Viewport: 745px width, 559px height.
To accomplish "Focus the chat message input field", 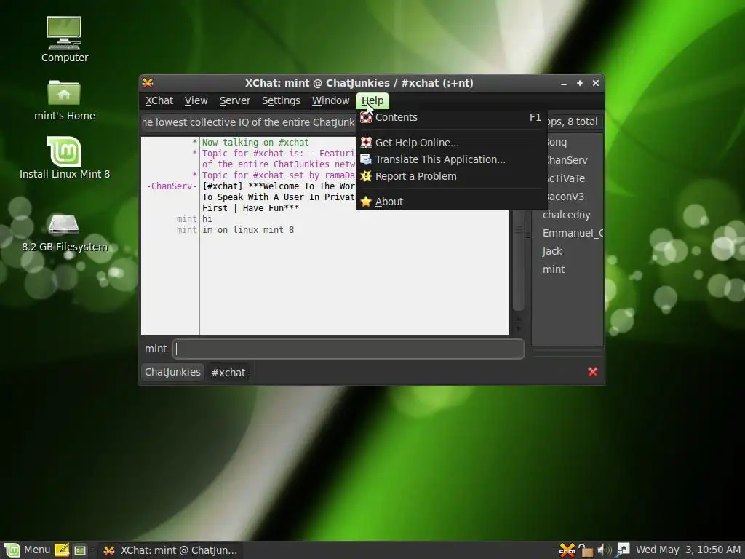I will 348,349.
